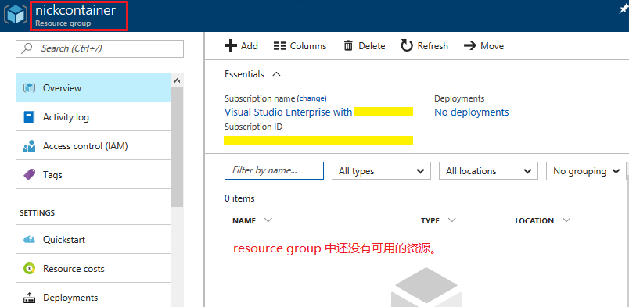Click the Search (Ctrl+/) field
629x307 pixels.
click(x=99, y=48)
